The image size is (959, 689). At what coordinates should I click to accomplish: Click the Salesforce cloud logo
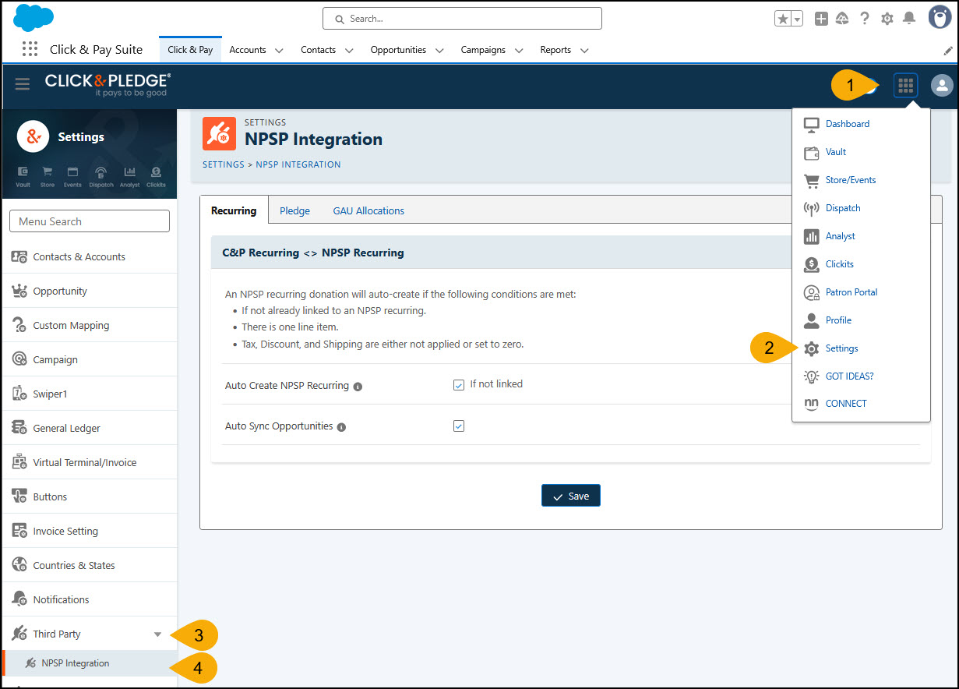[33, 18]
